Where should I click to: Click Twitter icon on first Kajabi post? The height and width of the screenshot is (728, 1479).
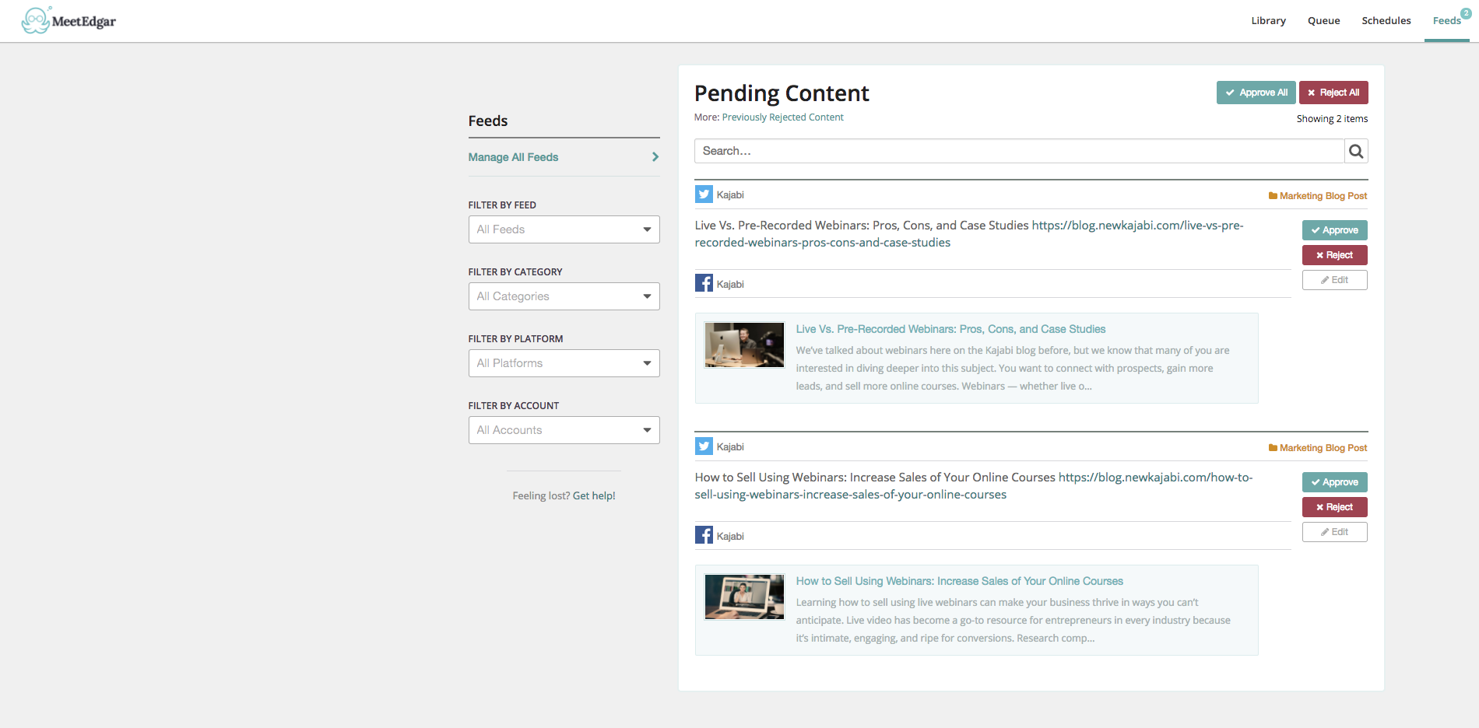pos(704,194)
